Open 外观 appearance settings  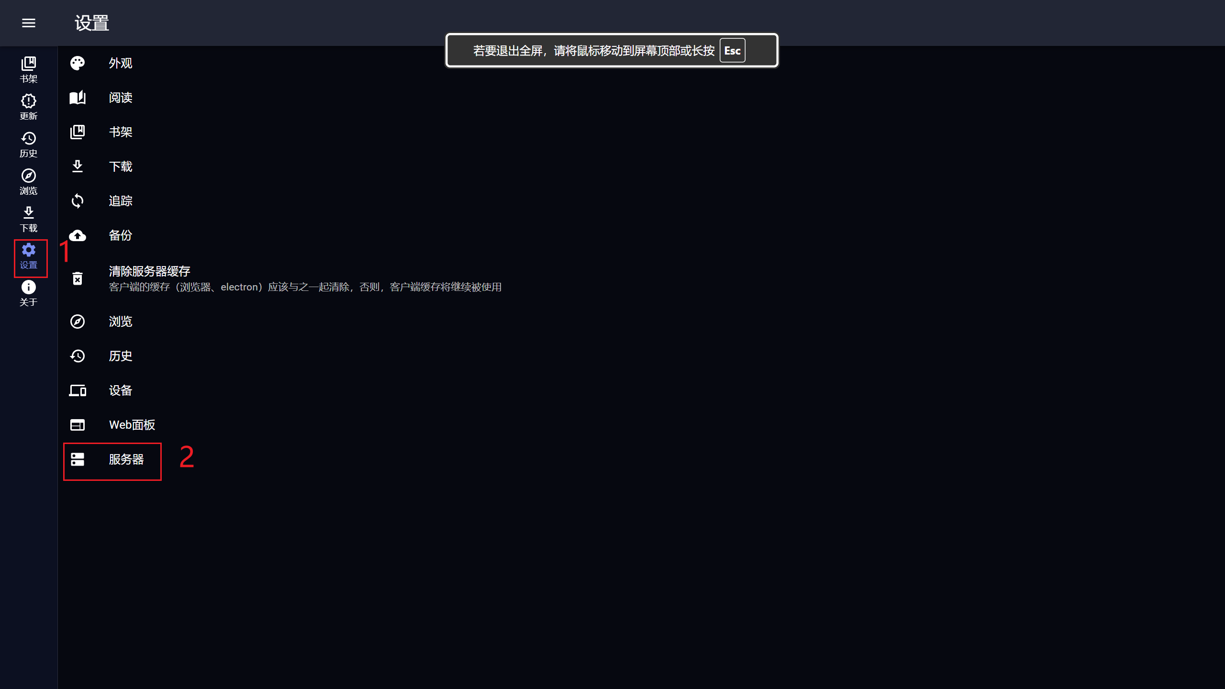(x=120, y=63)
